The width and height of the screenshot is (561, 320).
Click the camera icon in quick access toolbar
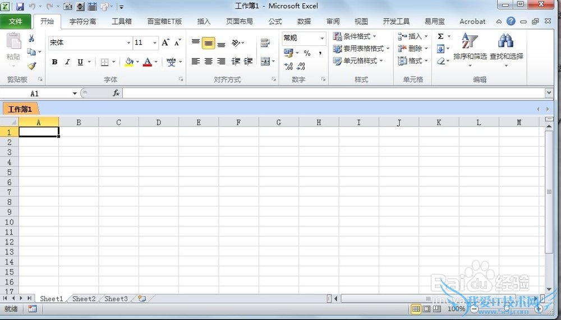tap(68, 6)
